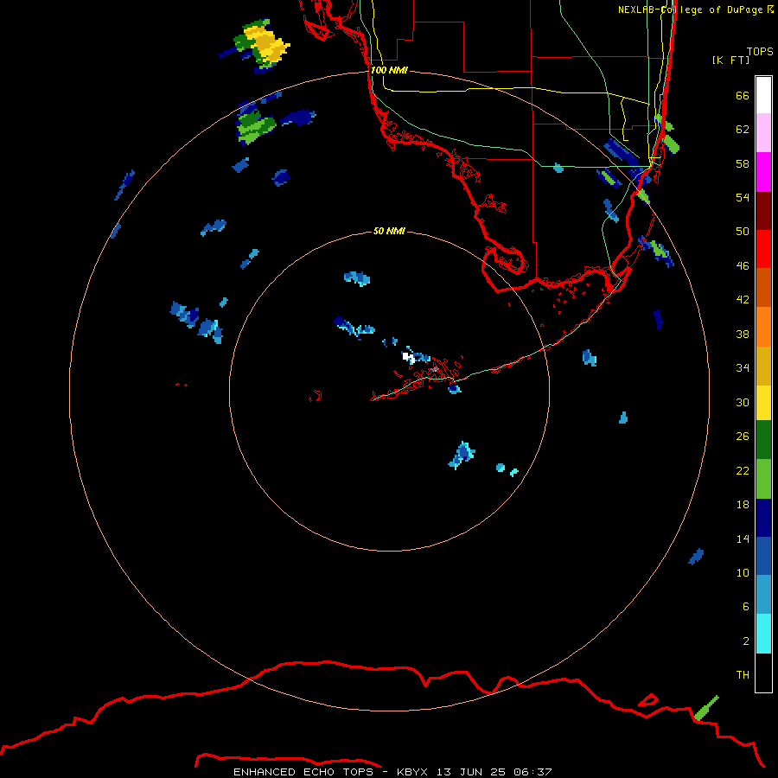This screenshot has width=778, height=778.
Task: Click the legend value 38
Action: (x=743, y=334)
